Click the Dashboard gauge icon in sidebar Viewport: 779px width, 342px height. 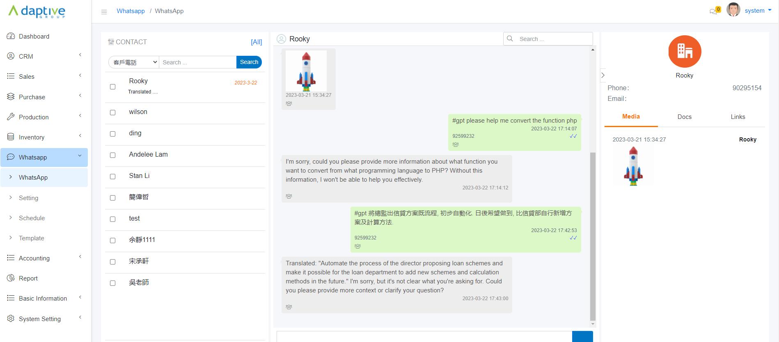click(x=11, y=36)
